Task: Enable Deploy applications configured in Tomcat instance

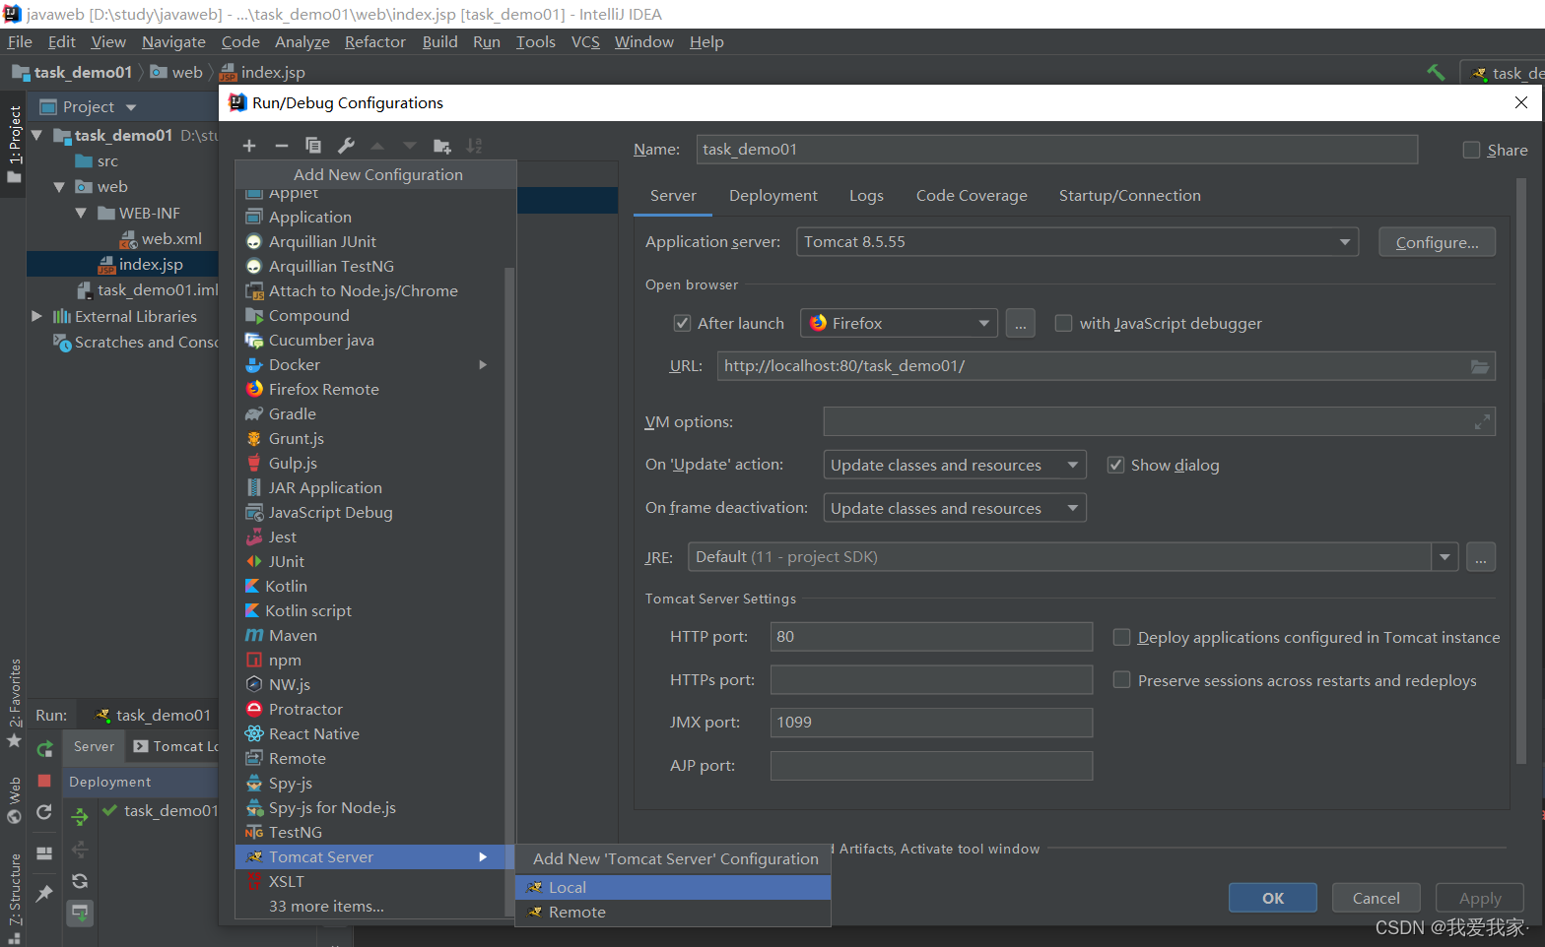Action: pos(1121,637)
